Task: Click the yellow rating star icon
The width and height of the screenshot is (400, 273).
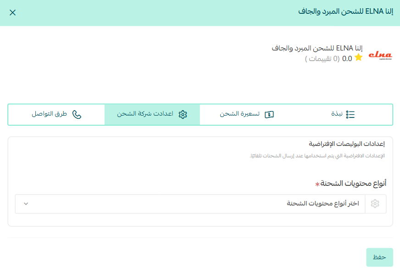Action: (358, 57)
